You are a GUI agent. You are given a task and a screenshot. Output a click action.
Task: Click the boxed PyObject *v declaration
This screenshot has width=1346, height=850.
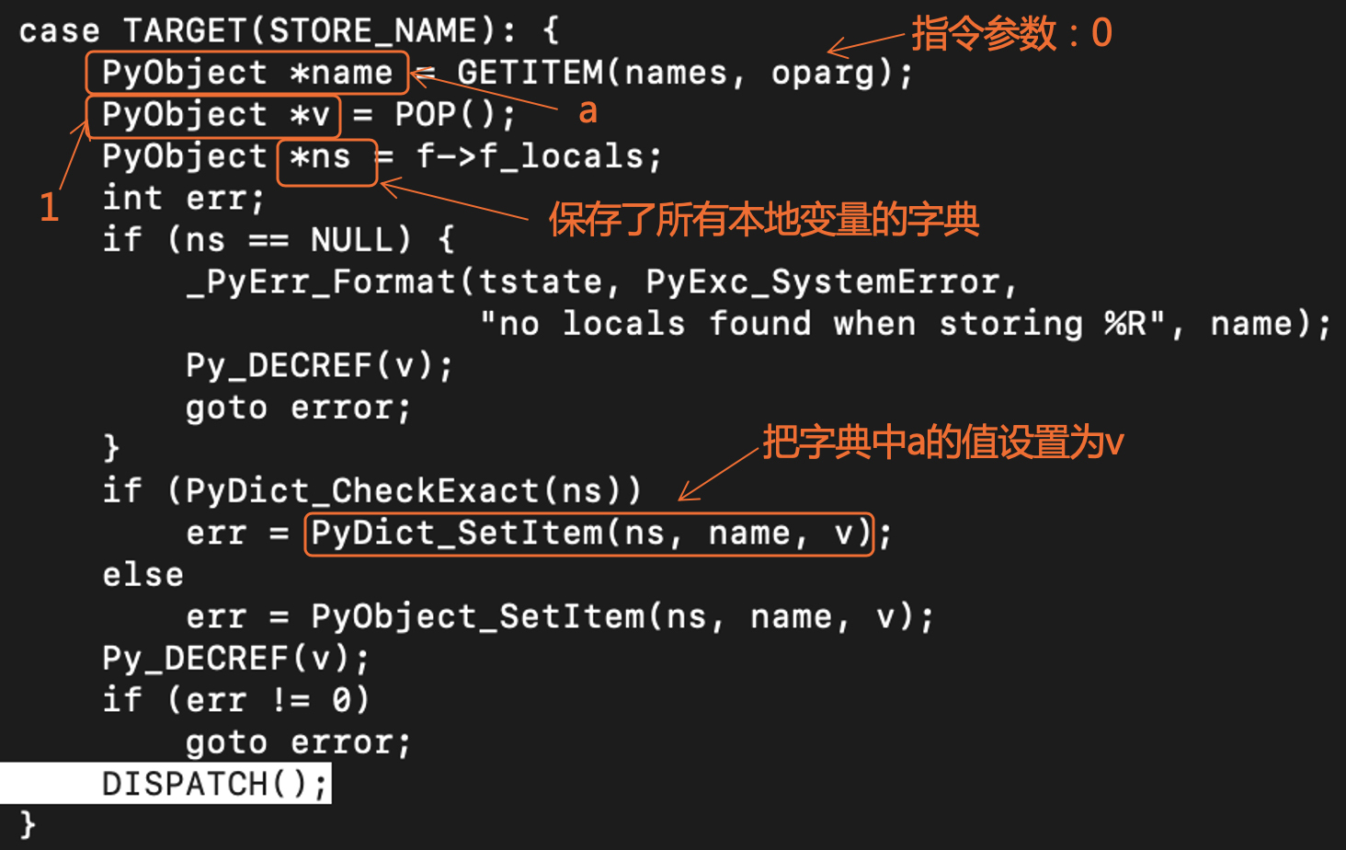click(214, 115)
